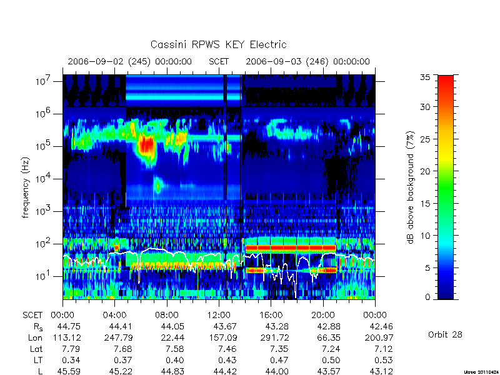The width and height of the screenshot is (500, 375).
Task: Click the '20' color bar tick label
Action: coord(425,171)
